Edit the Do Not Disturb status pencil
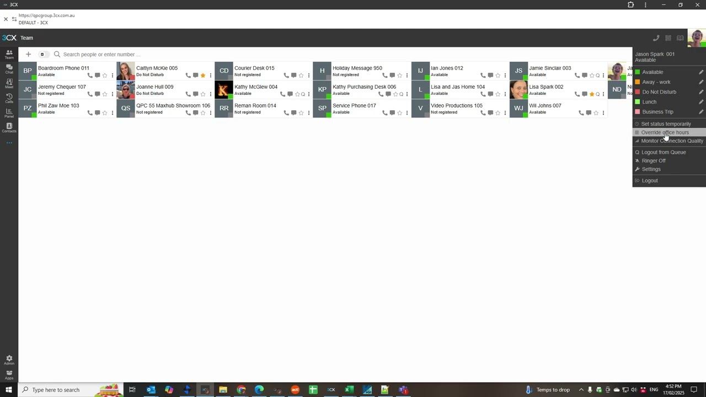Viewport: 706px width, 397px height. [701, 92]
